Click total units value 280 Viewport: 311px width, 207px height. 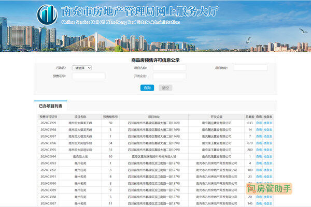click(250, 150)
